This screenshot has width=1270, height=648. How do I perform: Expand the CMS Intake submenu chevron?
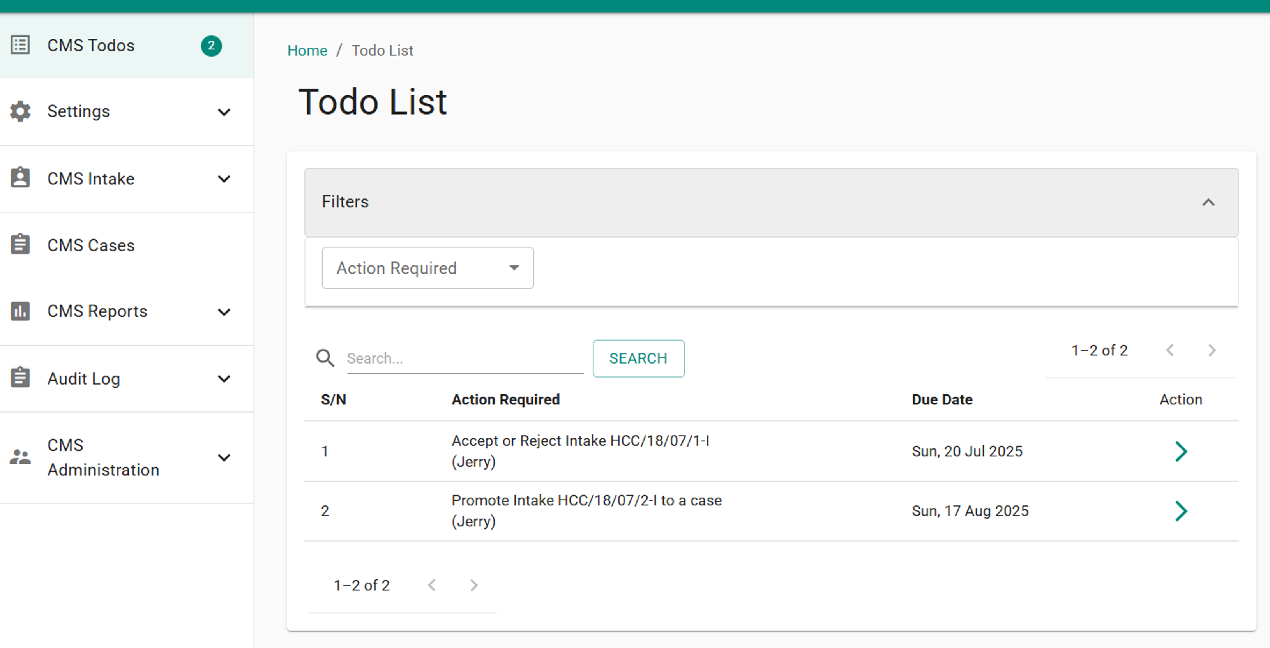pos(224,178)
